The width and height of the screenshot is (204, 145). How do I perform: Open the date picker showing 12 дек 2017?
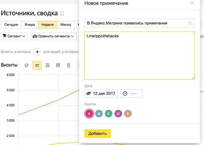(101, 93)
